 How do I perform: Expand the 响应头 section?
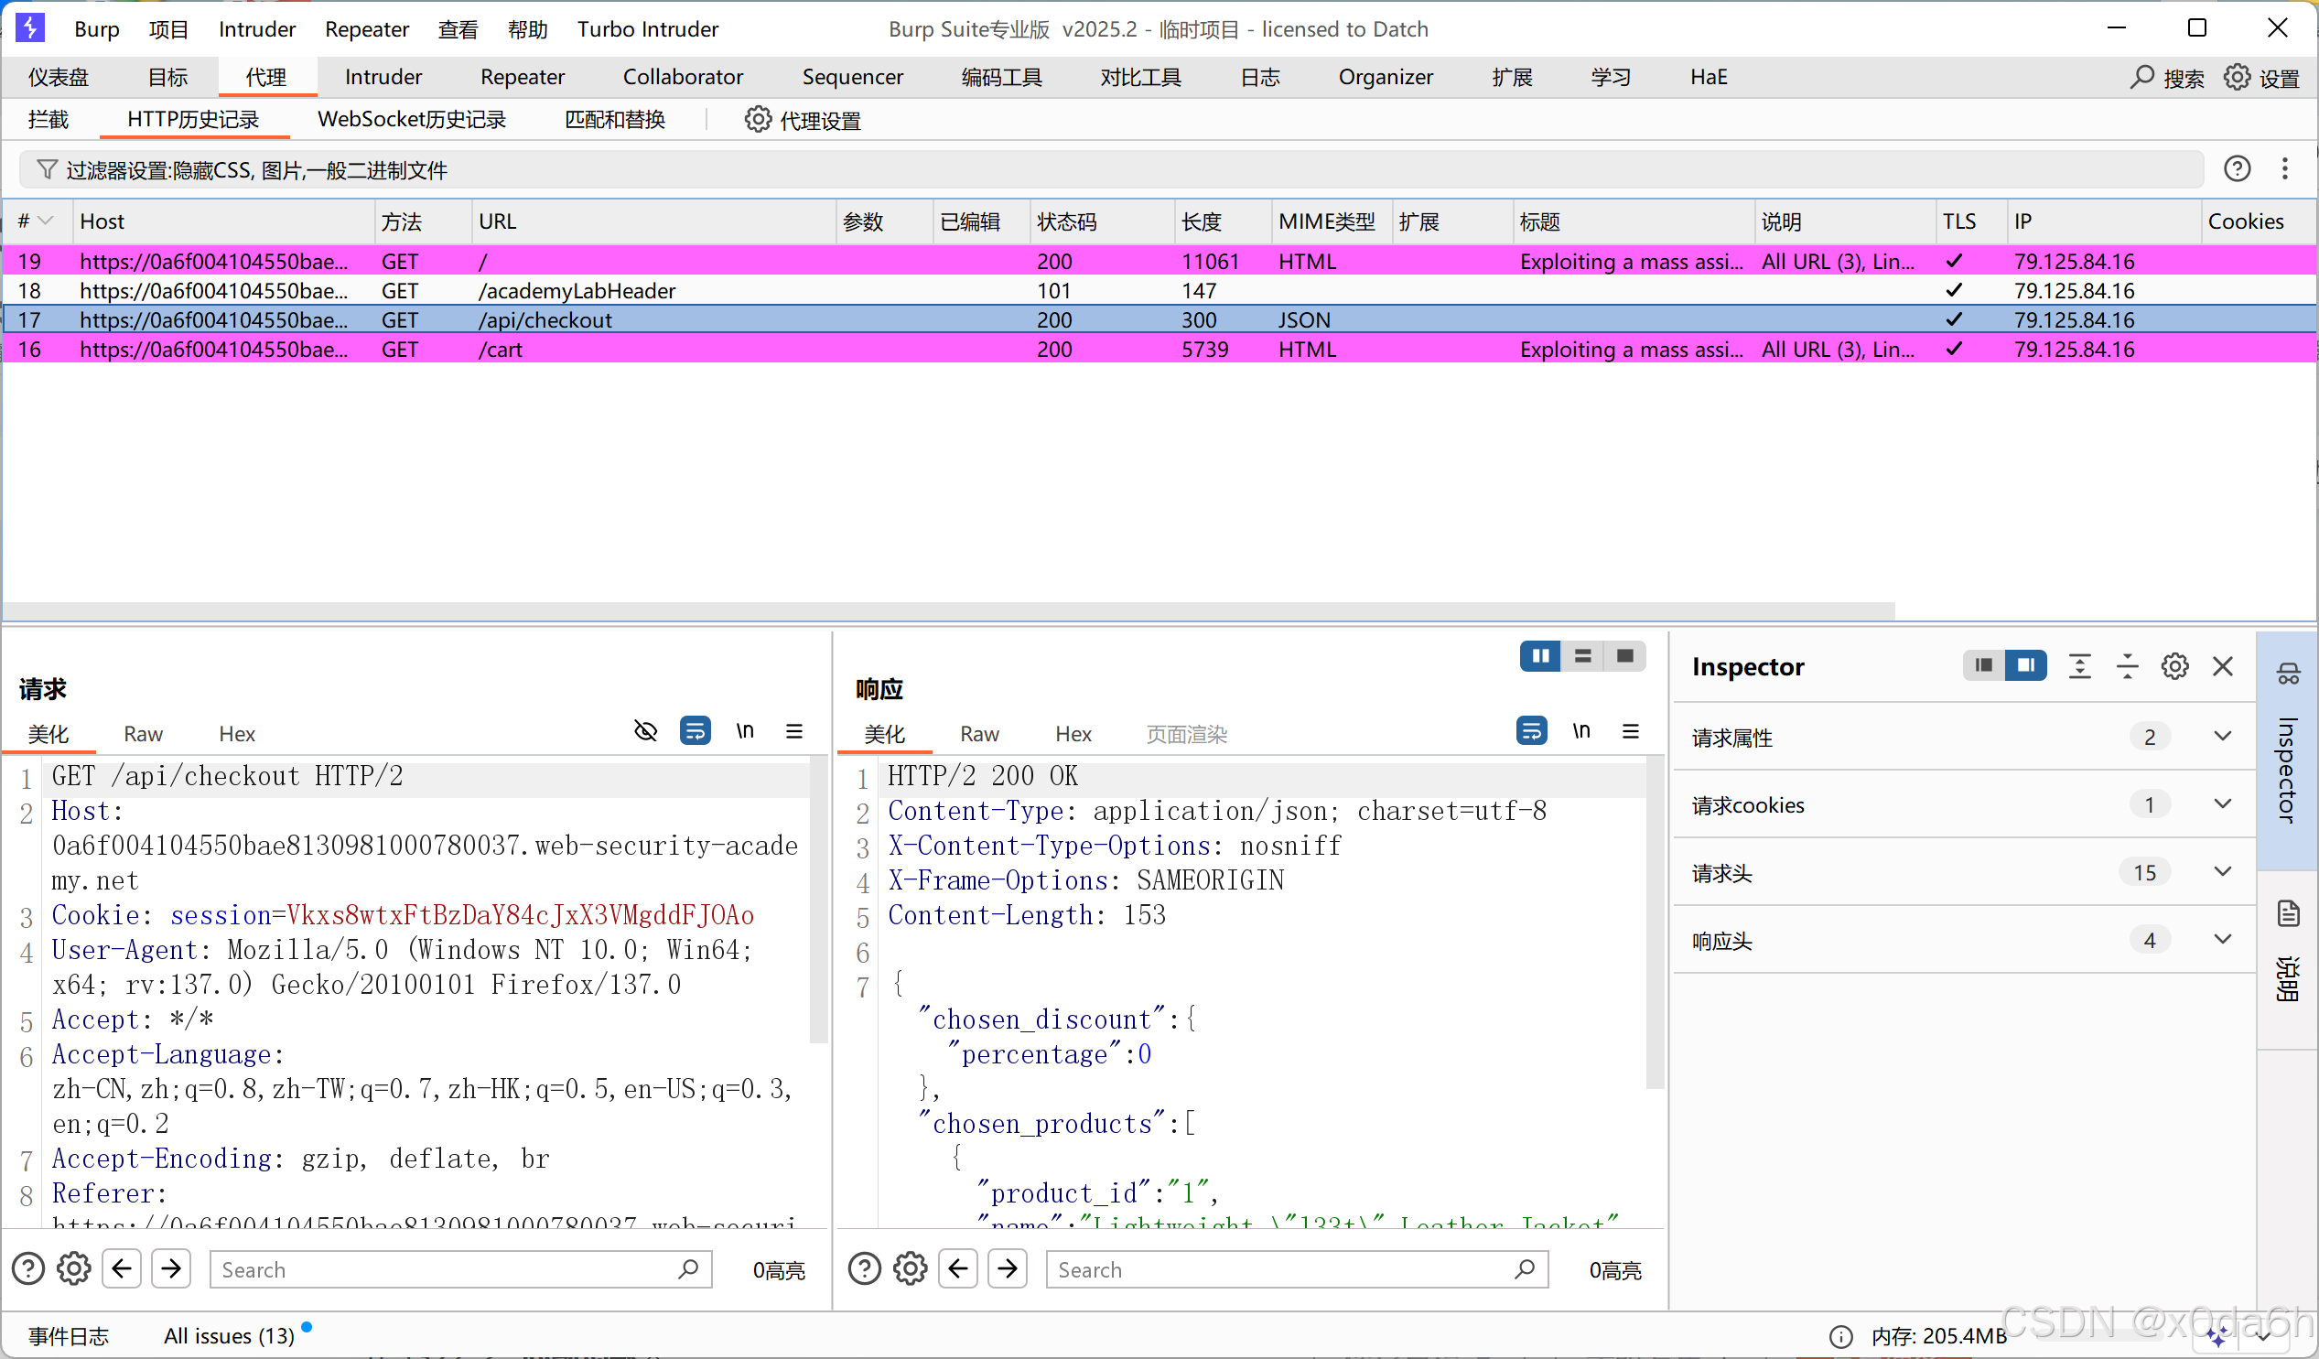tap(2222, 941)
